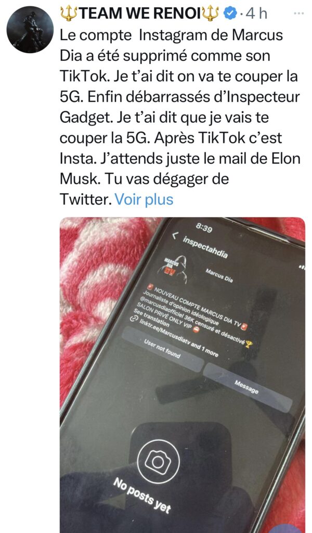Expand the tweet with Voir plus

pyautogui.click(x=144, y=199)
